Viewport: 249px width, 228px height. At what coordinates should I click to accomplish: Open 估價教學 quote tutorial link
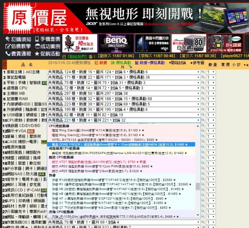point(18,47)
